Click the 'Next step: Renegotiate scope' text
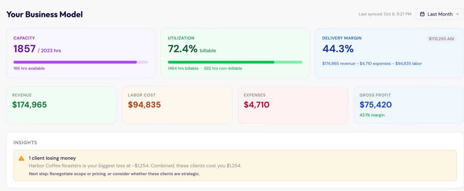 coord(114,174)
